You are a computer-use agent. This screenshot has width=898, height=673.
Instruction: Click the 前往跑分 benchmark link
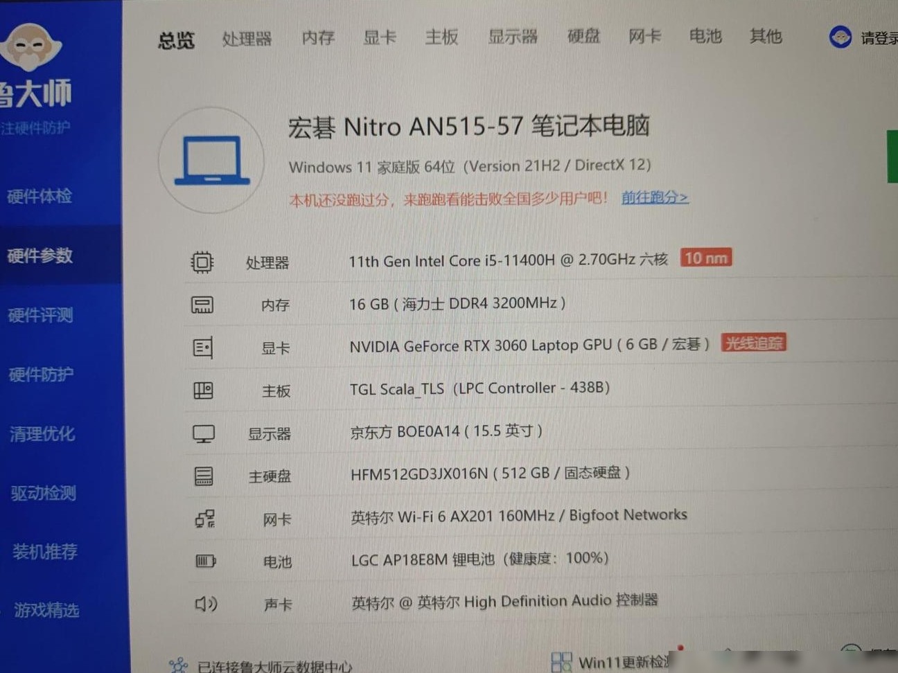click(x=654, y=197)
